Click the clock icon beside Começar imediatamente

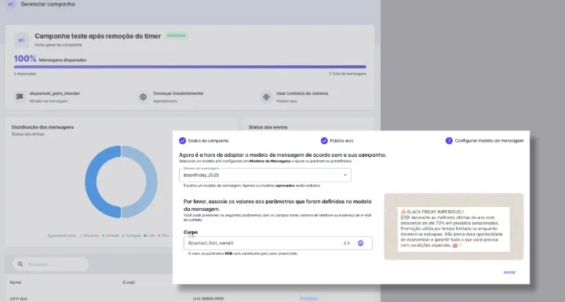pos(143,96)
